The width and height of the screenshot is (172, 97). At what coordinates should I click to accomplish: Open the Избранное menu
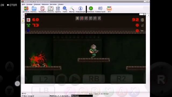coord(45,4)
